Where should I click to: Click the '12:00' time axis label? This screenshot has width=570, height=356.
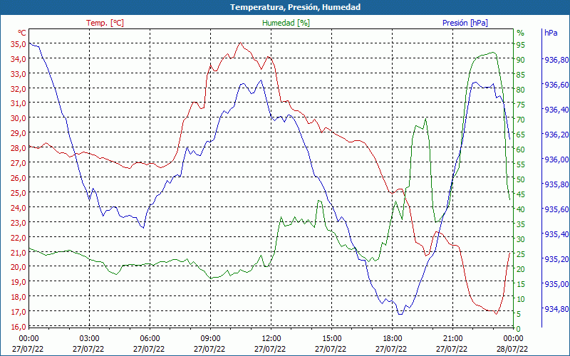click(x=271, y=339)
